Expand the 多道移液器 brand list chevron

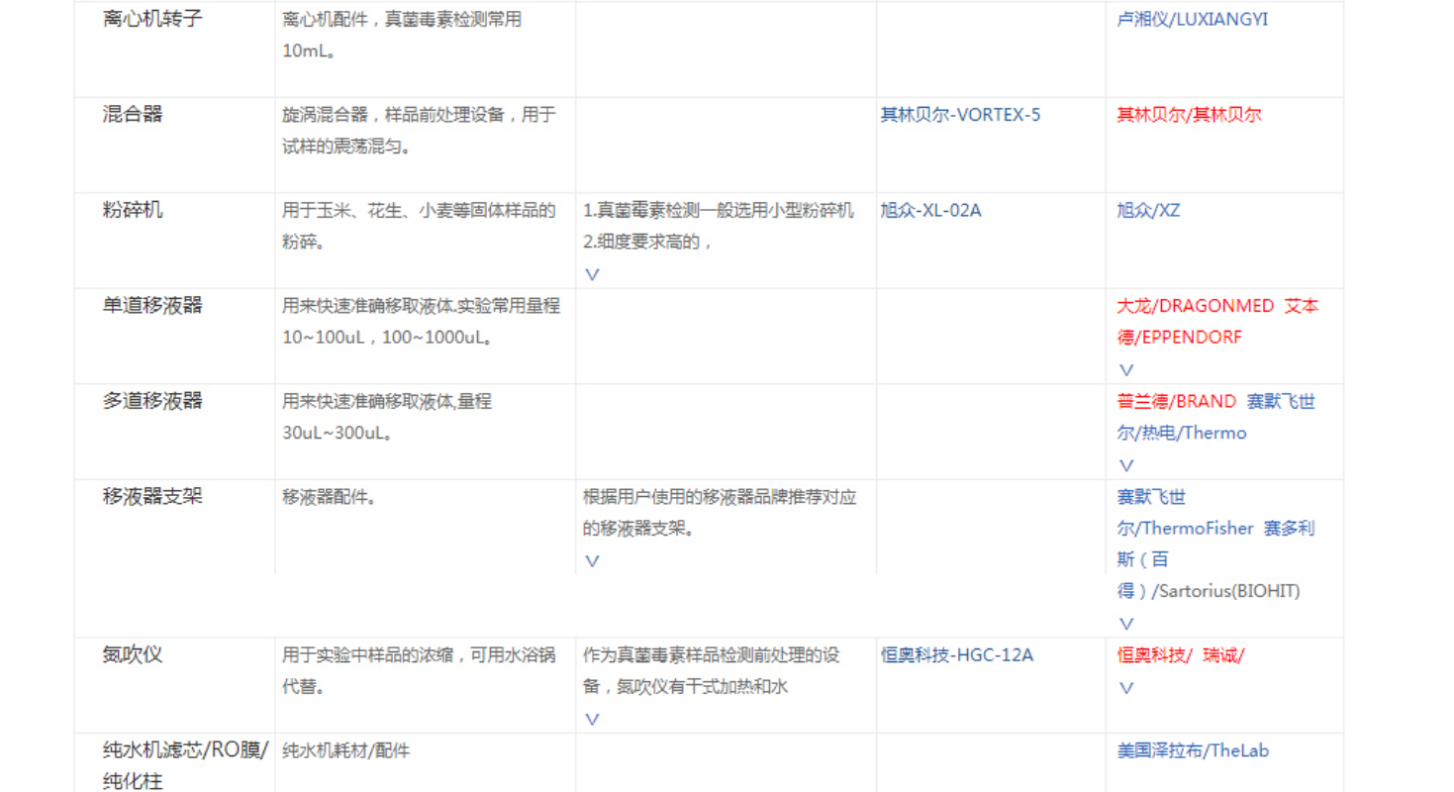coord(1125,464)
